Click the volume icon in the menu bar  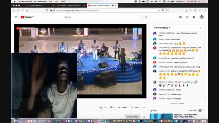point(156,1)
